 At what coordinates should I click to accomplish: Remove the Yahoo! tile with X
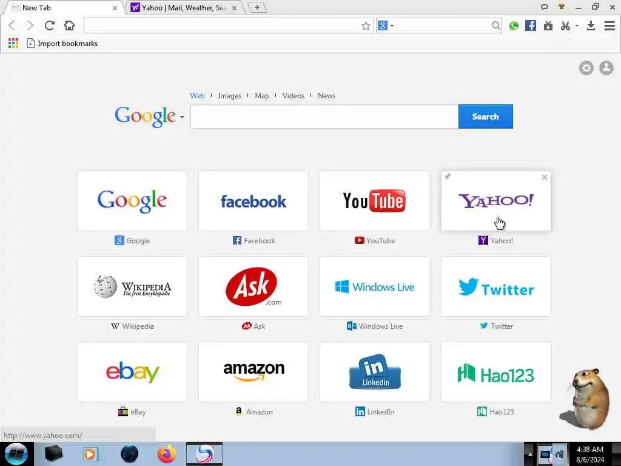[x=544, y=177]
